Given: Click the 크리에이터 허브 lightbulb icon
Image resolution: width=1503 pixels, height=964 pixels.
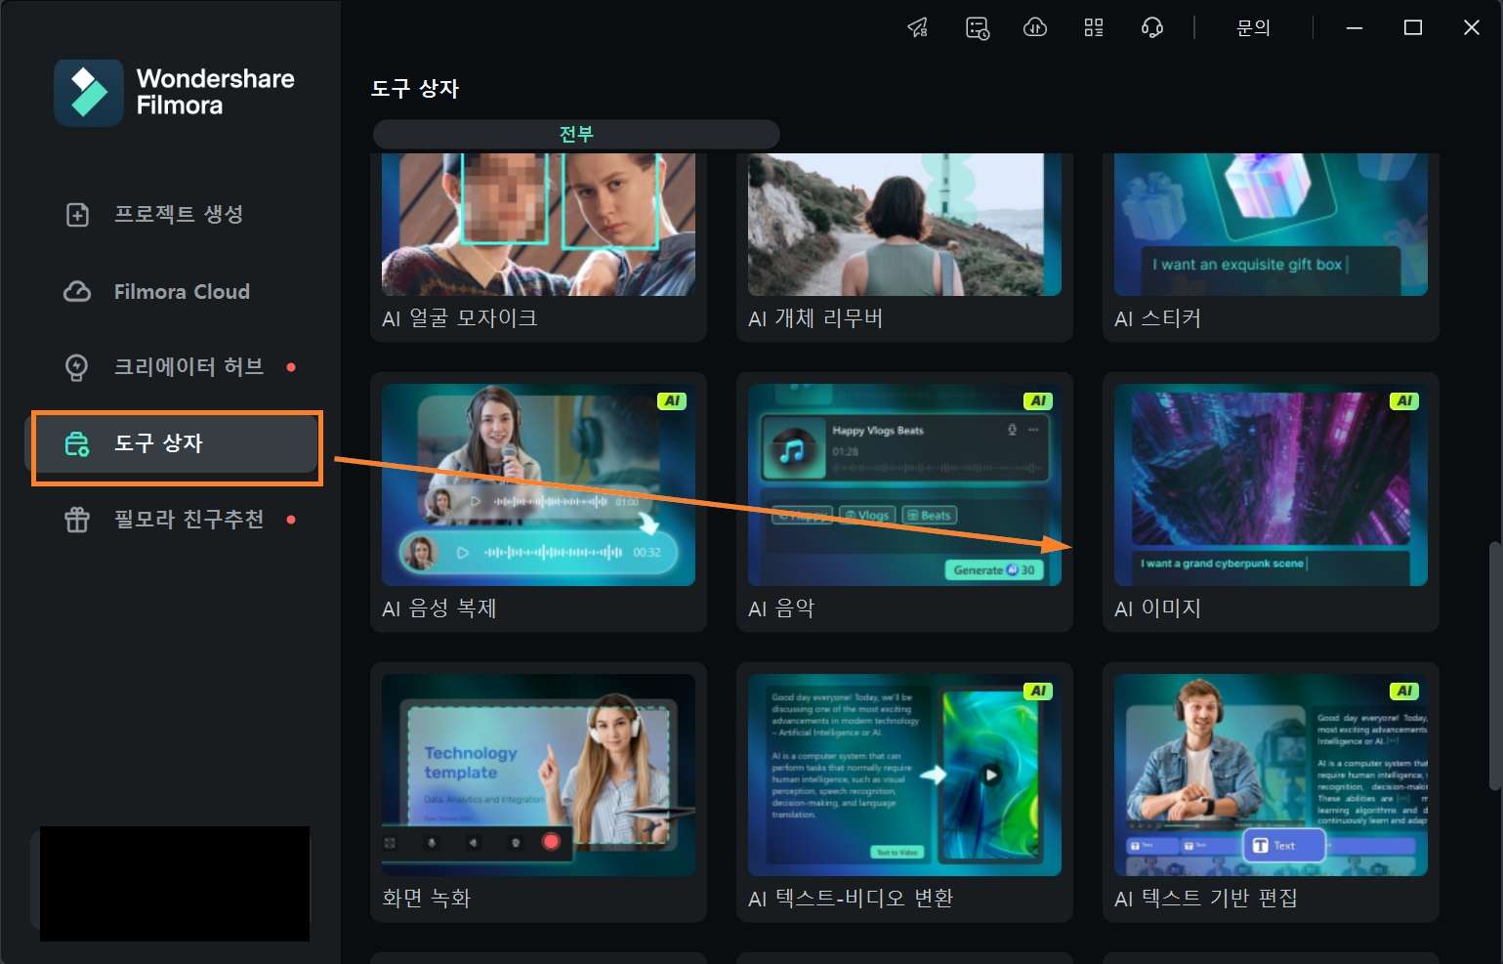Looking at the screenshot, I should click(x=76, y=367).
